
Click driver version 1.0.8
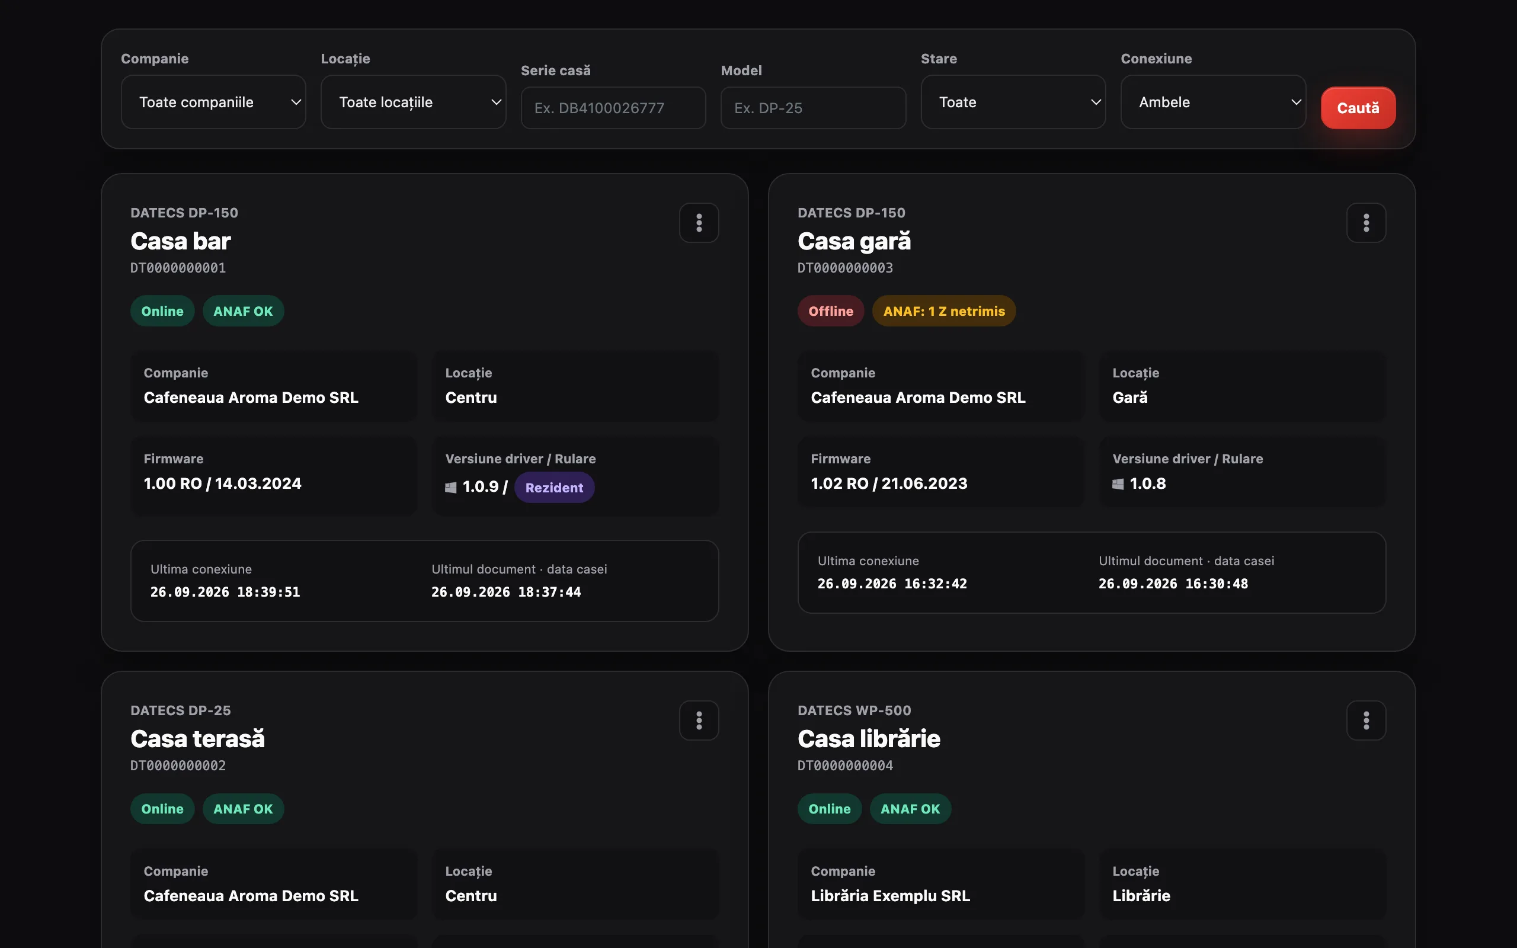1147,483
